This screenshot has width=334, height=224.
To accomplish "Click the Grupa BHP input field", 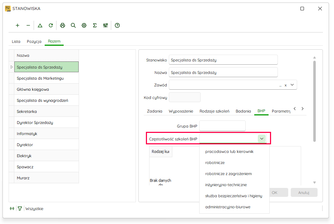I will pyautogui.click(x=222, y=126).
